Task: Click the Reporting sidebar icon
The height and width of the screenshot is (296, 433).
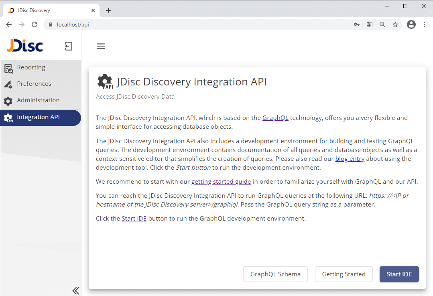Action: pos(8,68)
